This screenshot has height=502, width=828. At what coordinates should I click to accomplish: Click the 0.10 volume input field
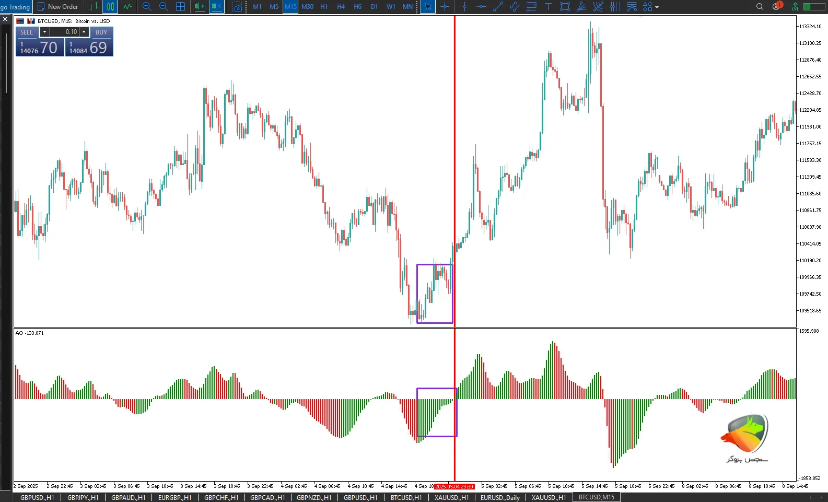64,32
